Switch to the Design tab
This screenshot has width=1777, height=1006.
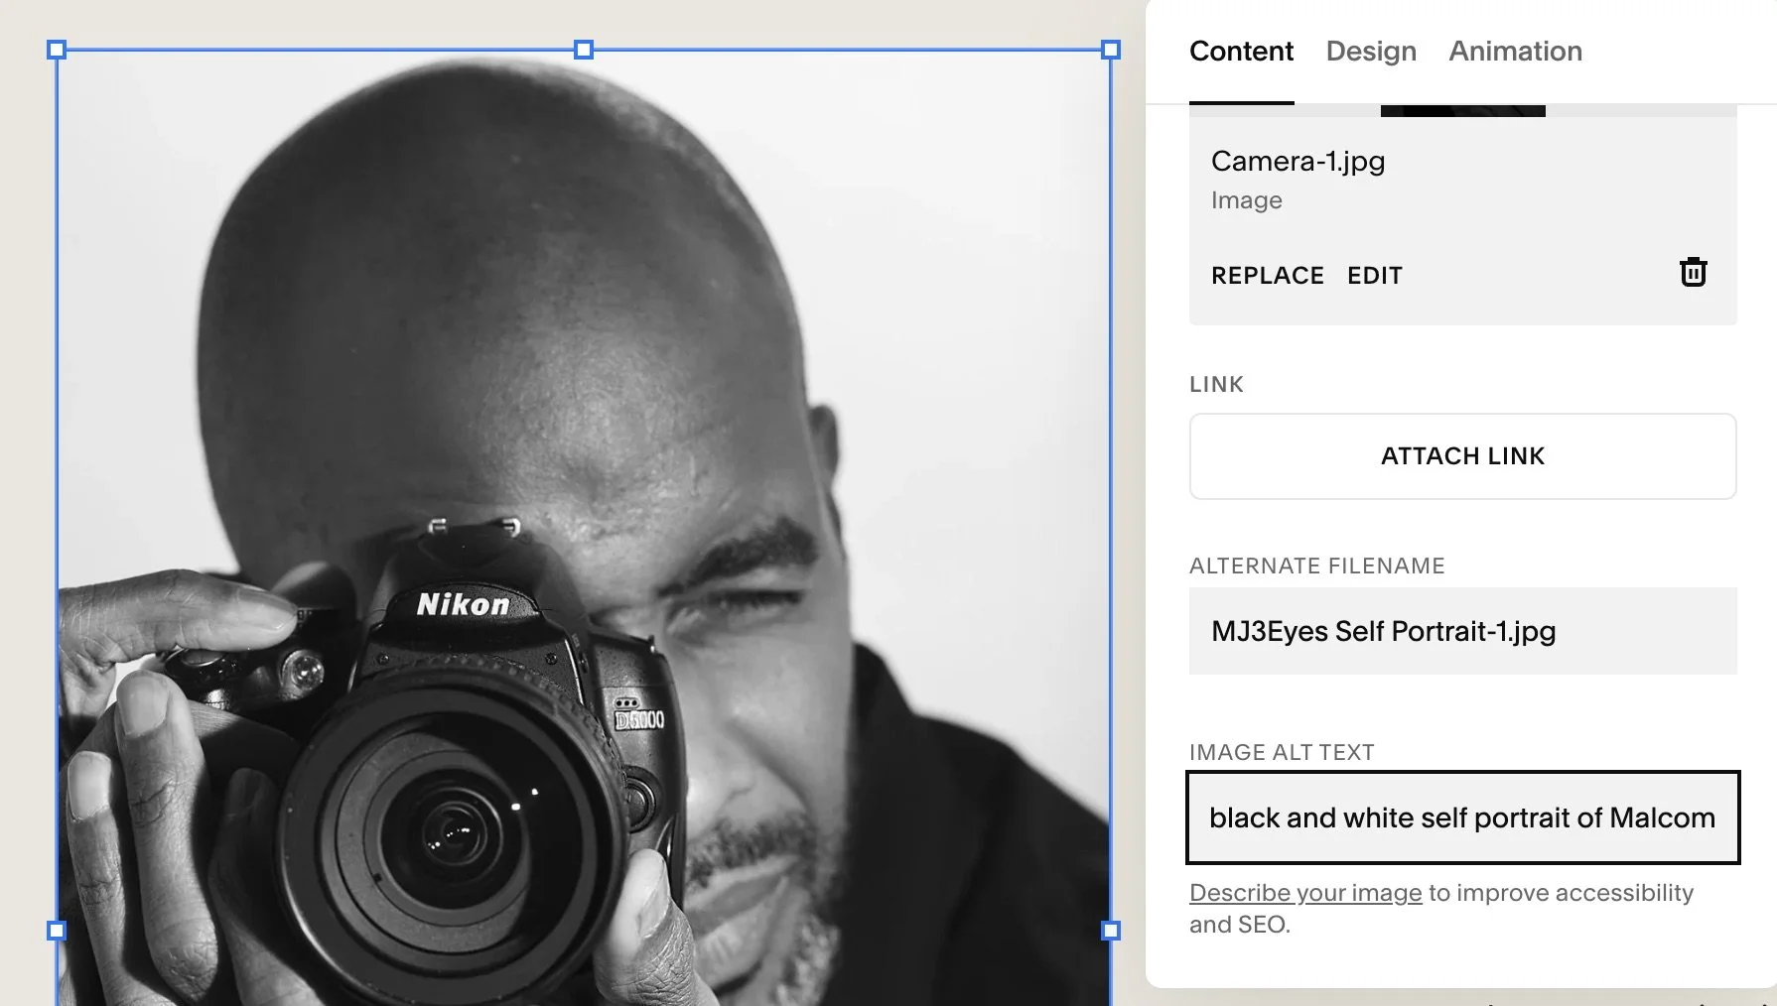(1371, 51)
